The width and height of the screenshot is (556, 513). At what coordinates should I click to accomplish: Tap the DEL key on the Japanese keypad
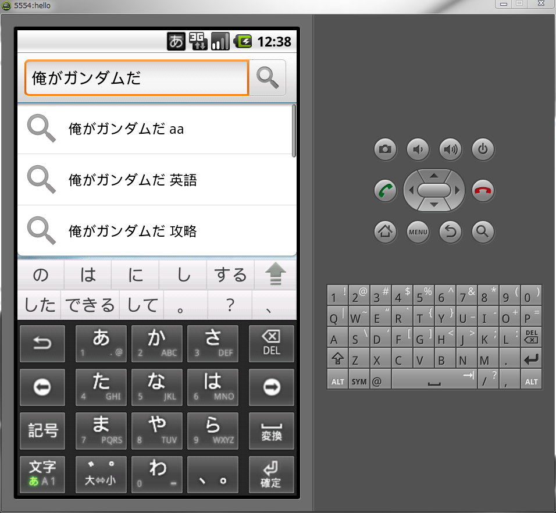(x=272, y=344)
